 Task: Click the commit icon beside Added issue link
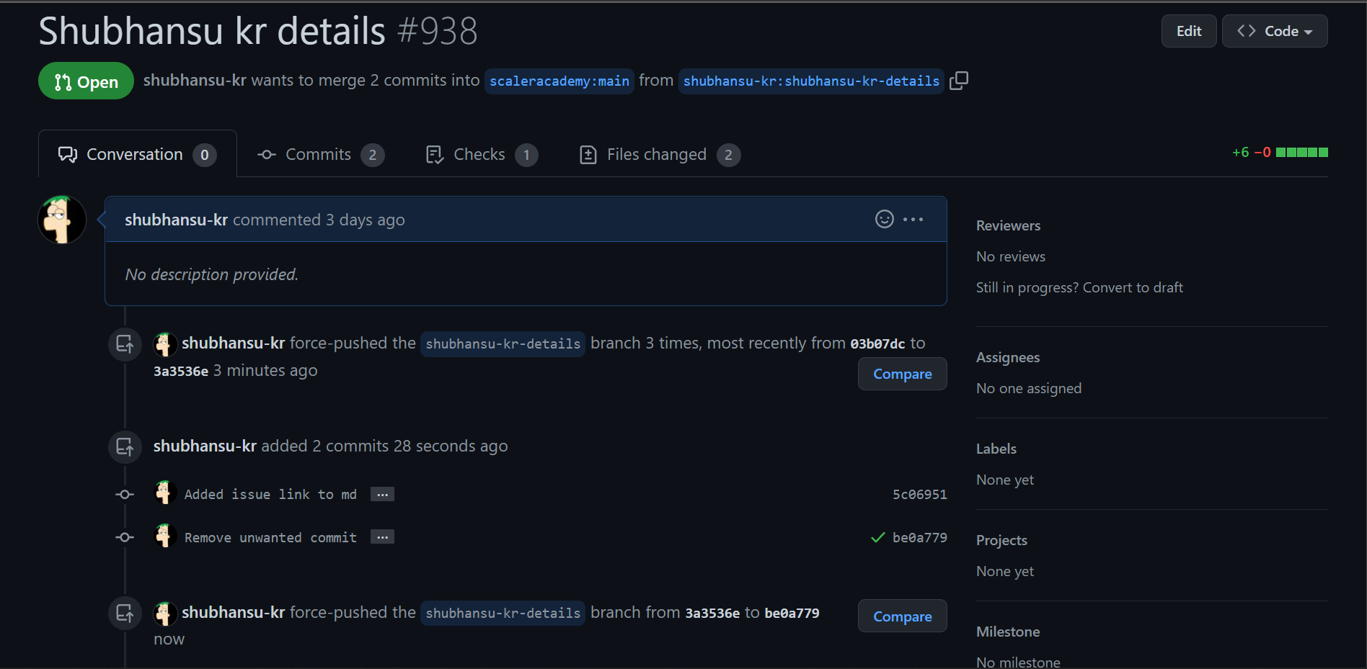coord(124,494)
